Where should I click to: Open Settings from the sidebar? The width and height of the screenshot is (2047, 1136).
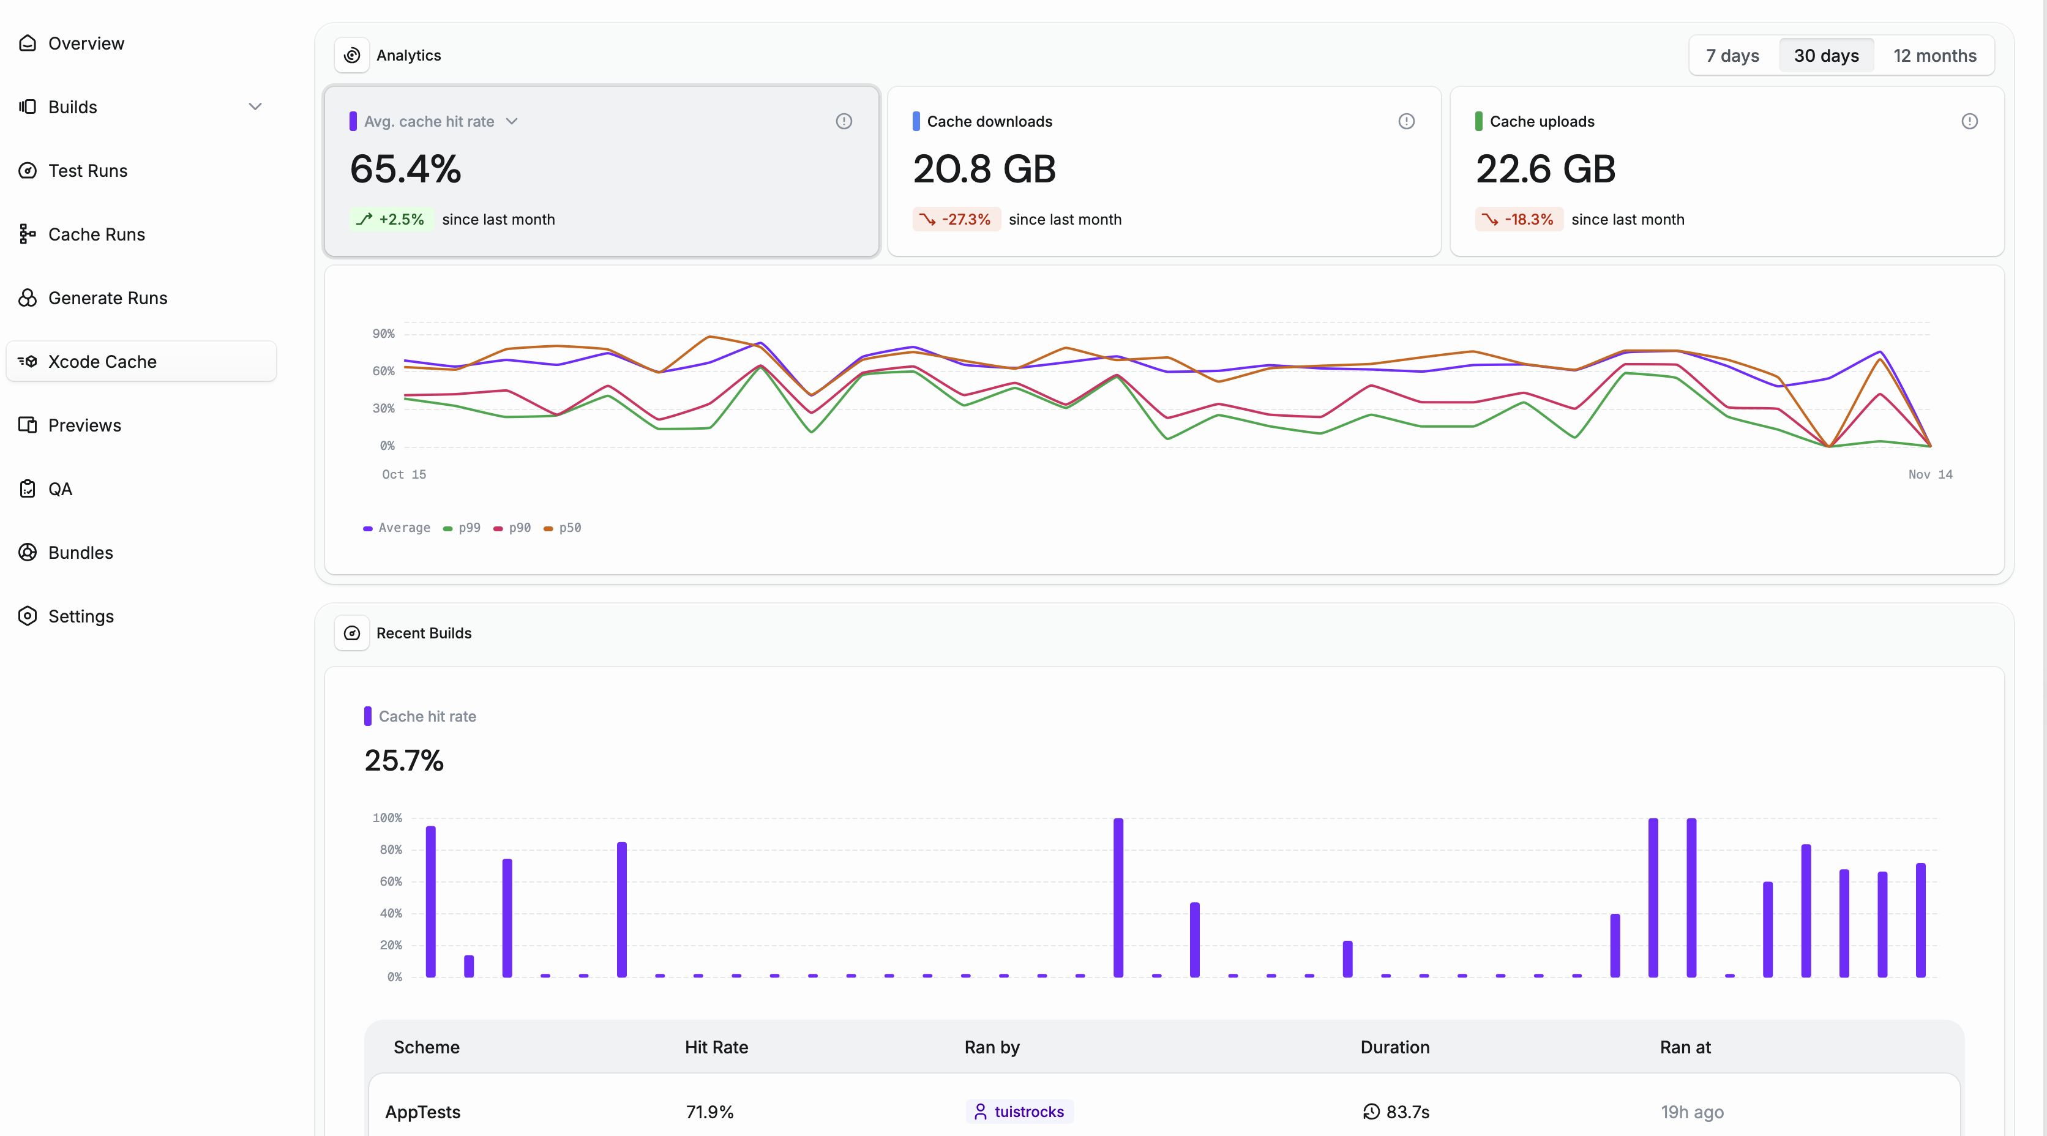[81, 616]
